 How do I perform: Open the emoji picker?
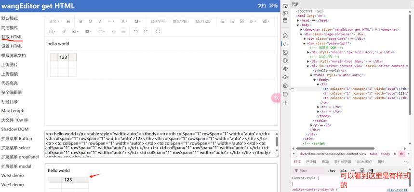pyautogui.click(x=52, y=31)
